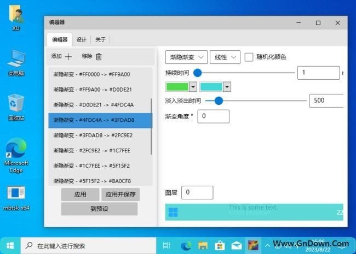This screenshot has width=356, height=254.
Task: Click the duration value field showing 1
Action: (x=319, y=73)
